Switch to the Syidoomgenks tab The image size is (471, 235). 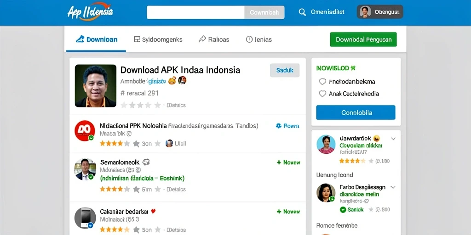coord(158,39)
